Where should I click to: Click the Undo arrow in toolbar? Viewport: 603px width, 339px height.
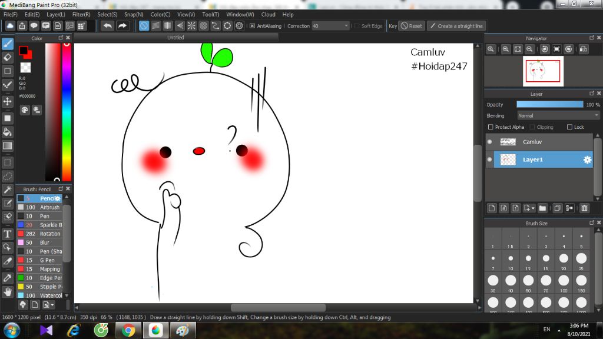tap(108, 26)
